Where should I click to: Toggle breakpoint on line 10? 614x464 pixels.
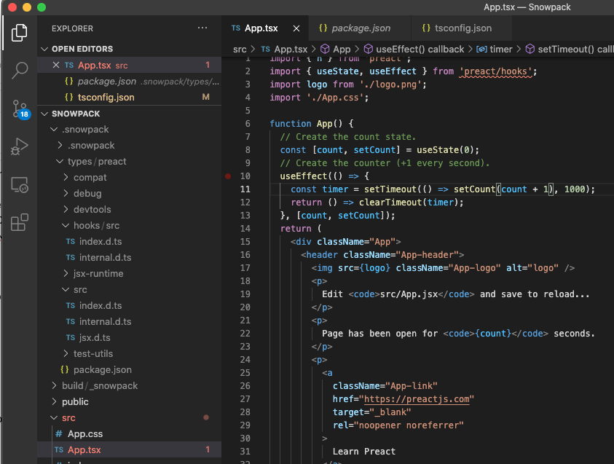click(228, 176)
